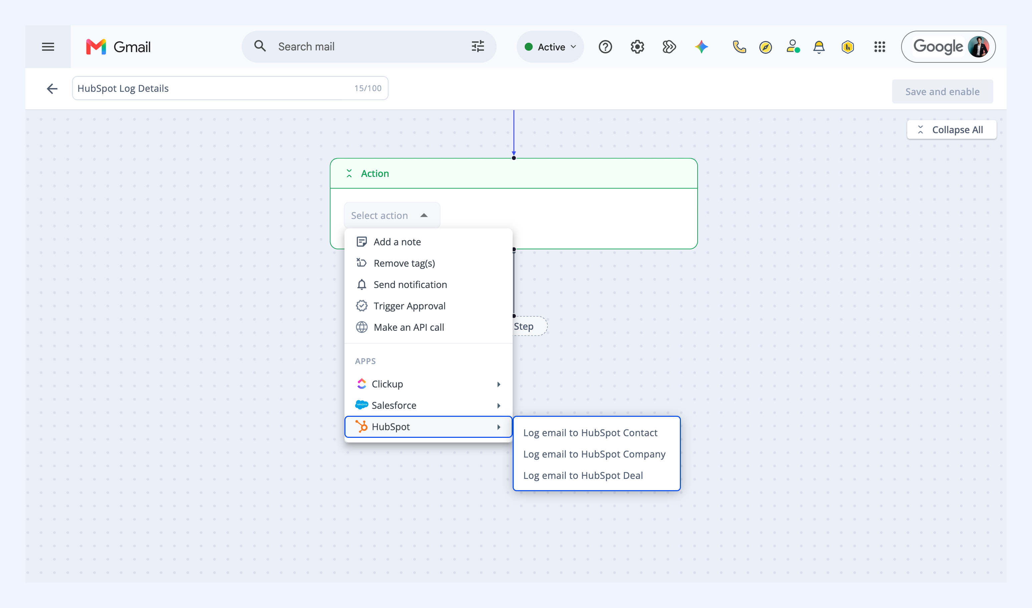Open the Clickup apps entry
The height and width of the screenshot is (608, 1032).
(x=429, y=384)
